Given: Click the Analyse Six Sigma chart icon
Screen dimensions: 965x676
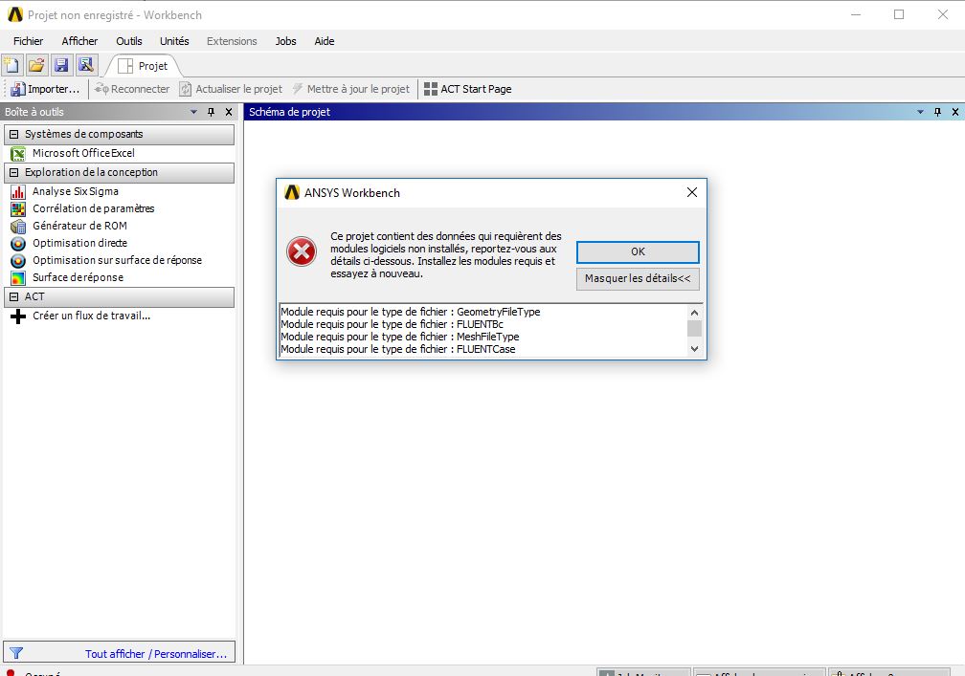Looking at the screenshot, I should pyautogui.click(x=18, y=192).
